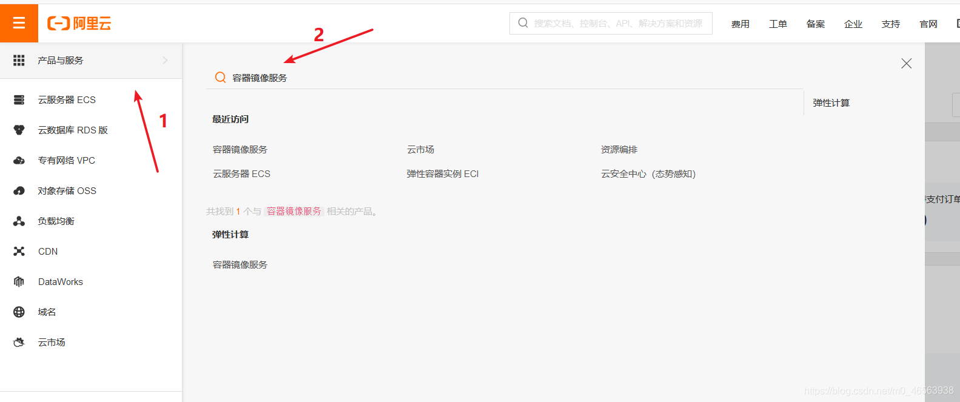Click the orange search icon in the product panel
Image resolution: width=960 pixels, height=402 pixels.
tap(220, 77)
